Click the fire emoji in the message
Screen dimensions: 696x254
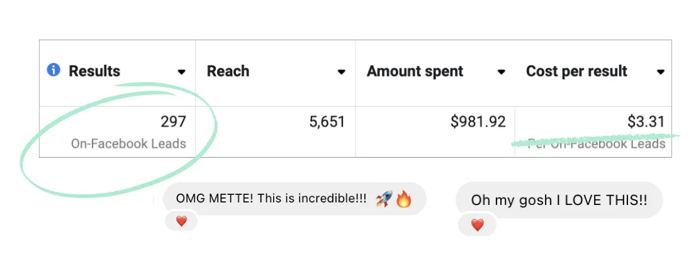pos(403,199)
